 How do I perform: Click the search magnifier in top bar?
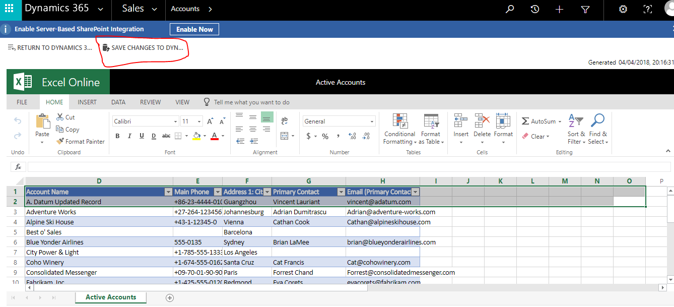coord(510,9)
